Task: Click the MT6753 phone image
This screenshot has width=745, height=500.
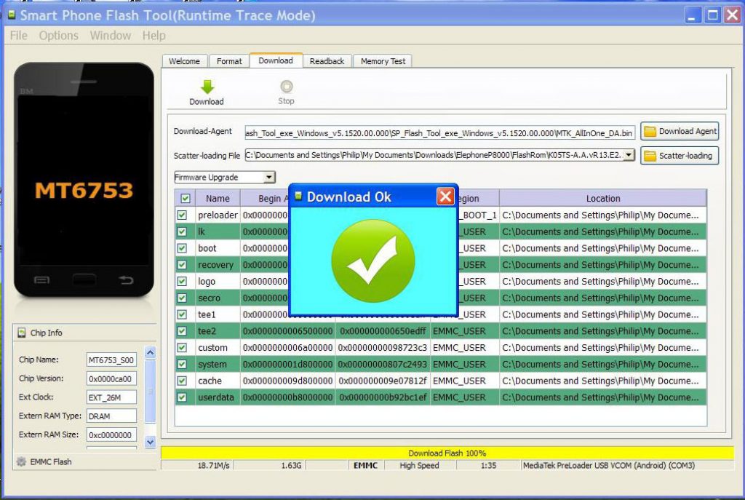Action: coord(84,180)
